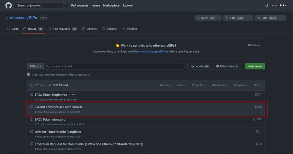
Task: Expand the Sort dropdown
Action: coord(257,85)
